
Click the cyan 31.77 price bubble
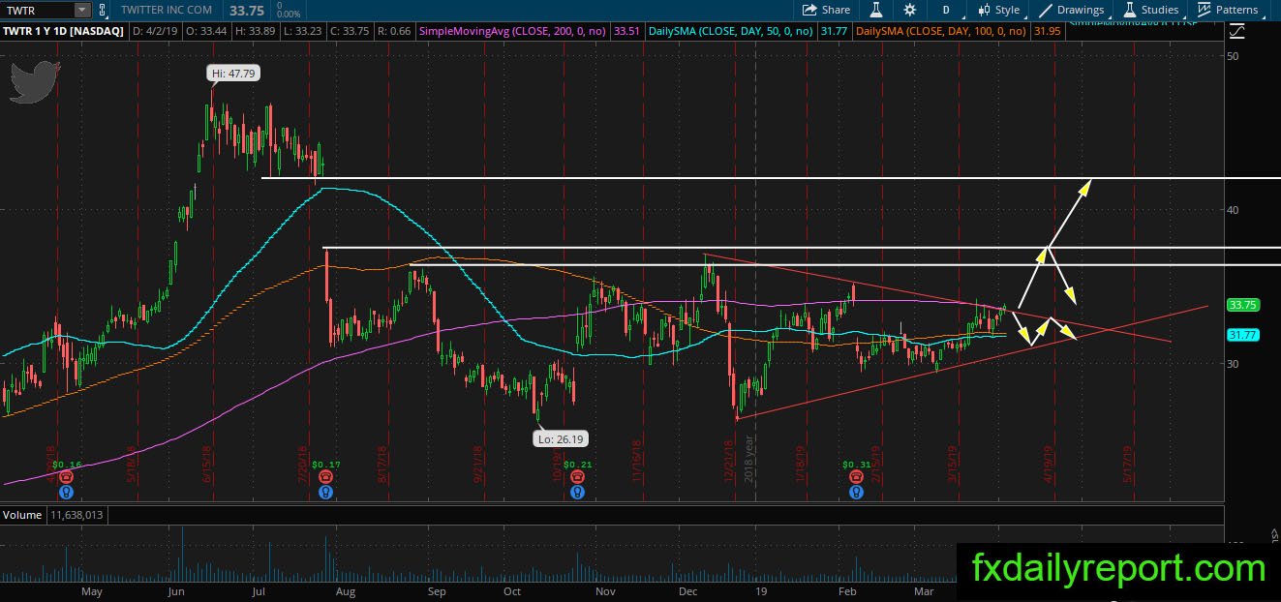(1242, 335)
